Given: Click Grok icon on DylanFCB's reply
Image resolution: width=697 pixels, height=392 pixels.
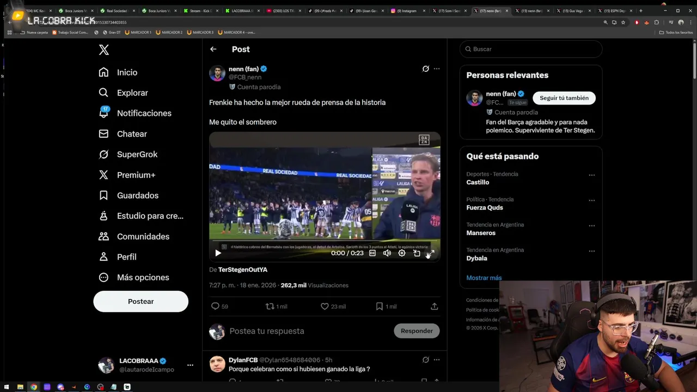Looking at the screenshot, I should (x=426, y=360).
